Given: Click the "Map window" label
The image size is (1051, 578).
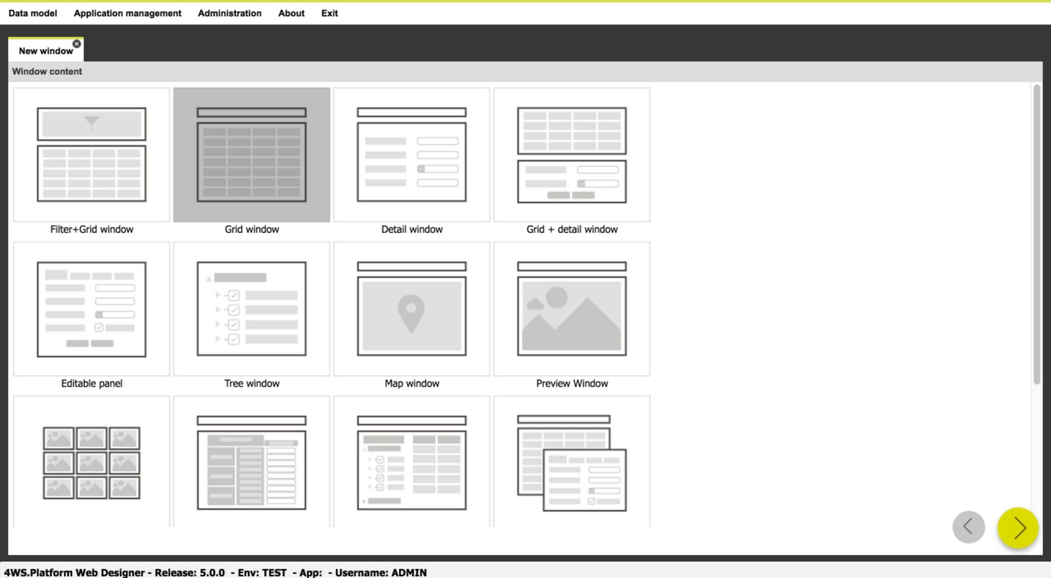Looking at the screenshot, I should (x=412, y=383).
